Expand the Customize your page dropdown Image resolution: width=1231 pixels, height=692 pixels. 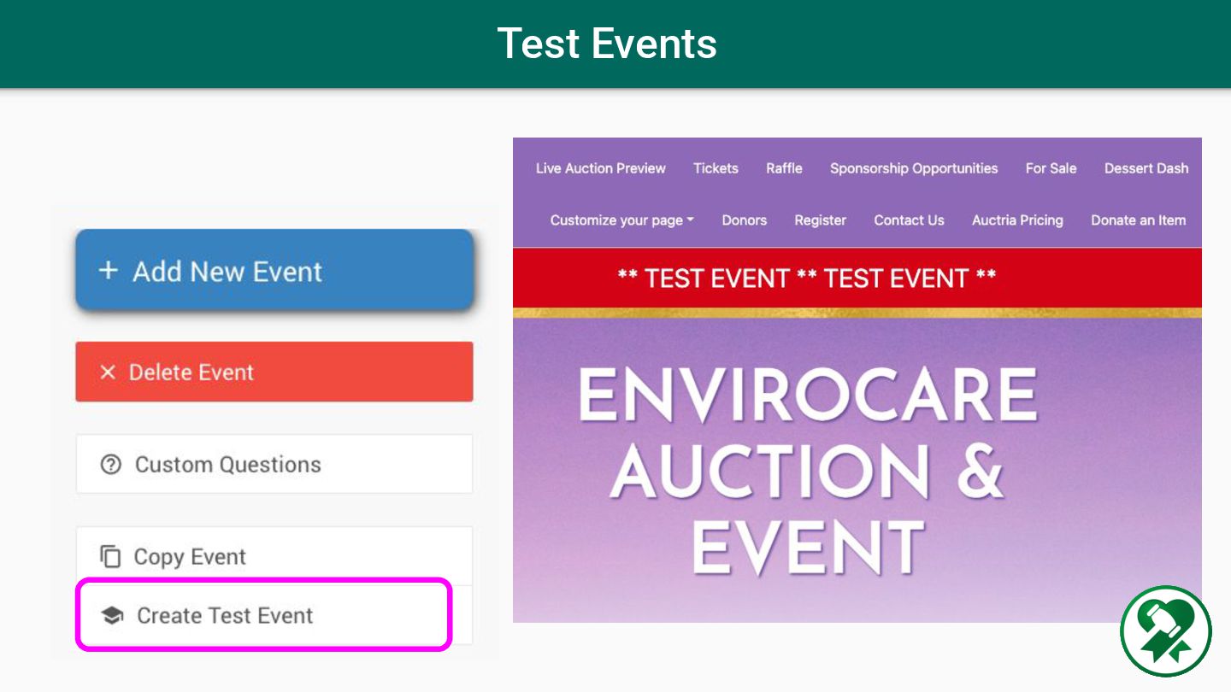click(621, 220)
